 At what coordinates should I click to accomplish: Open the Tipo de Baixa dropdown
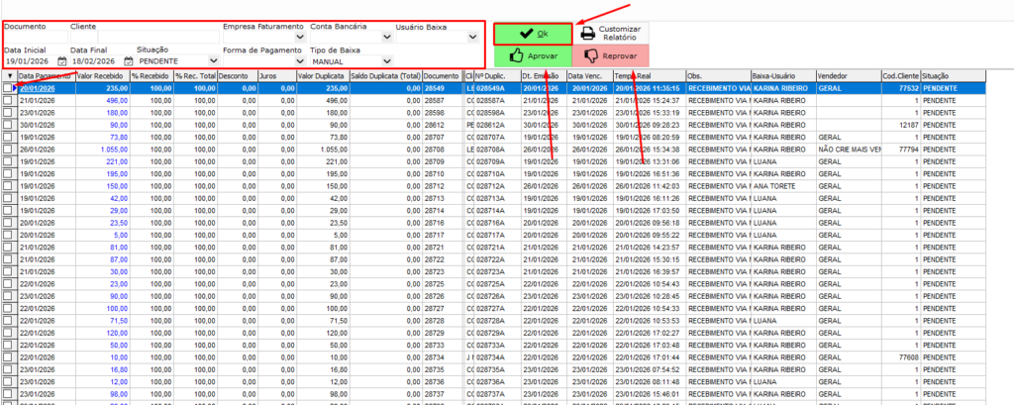pos(386,61)
